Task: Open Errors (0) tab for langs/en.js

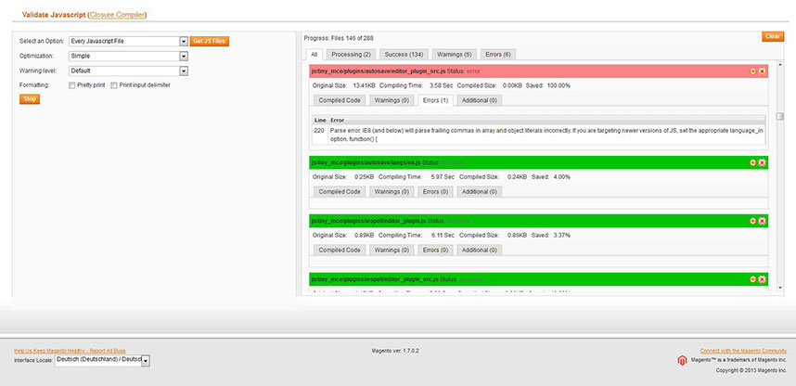Action: 435,192
